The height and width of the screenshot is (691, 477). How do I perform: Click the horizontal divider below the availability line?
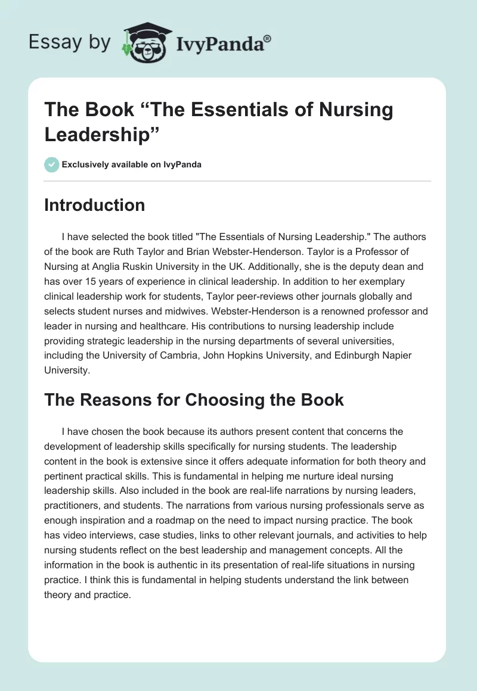click(x=237, y=180)
